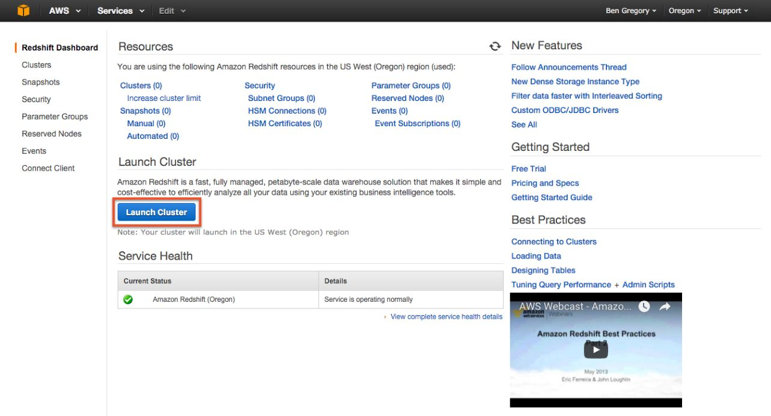Select Clusters in the left sidebar
The image size is (771, 416).
coord(37,65)
